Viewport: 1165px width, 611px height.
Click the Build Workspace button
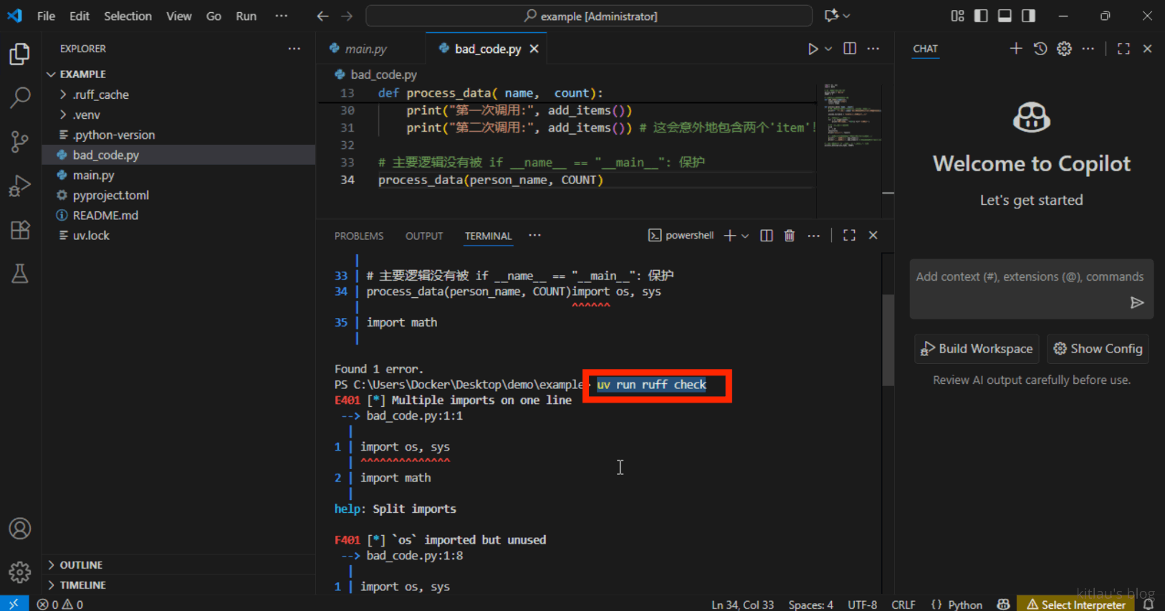click(x=977, y=349)
